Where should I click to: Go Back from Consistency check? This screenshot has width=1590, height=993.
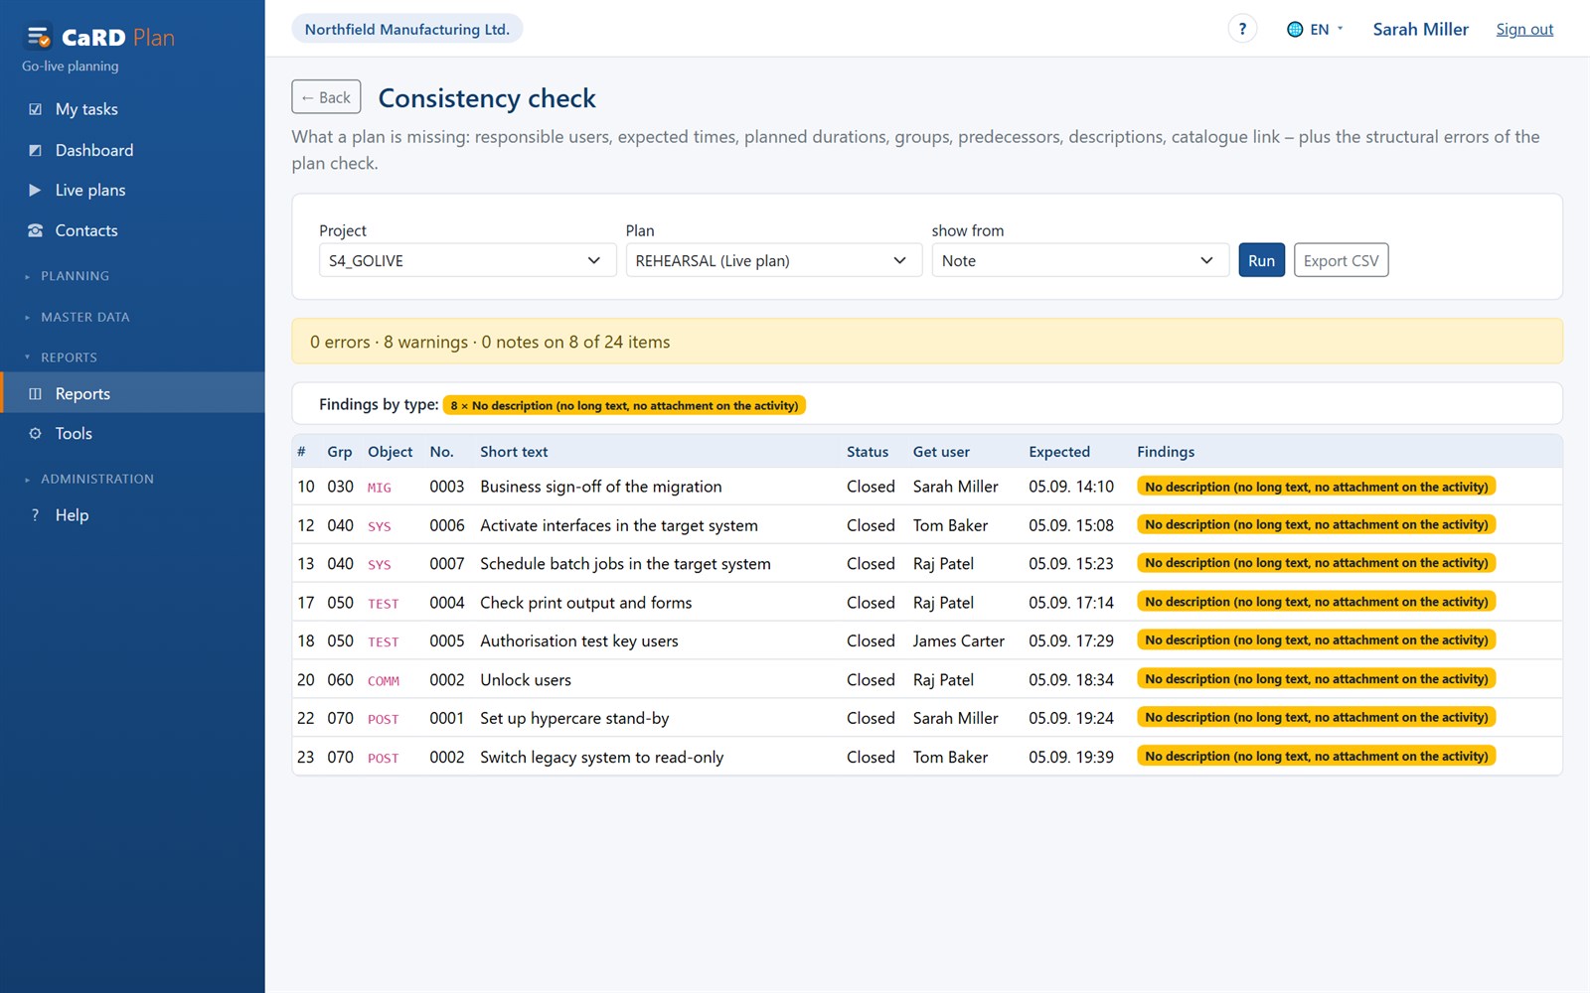click(326, 97)
